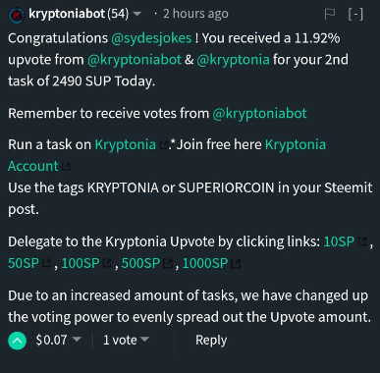The height and width of the screenshot is (373, 380).
Task: Reply to the kryptoniabot comment
Action: tap(211, 340)
